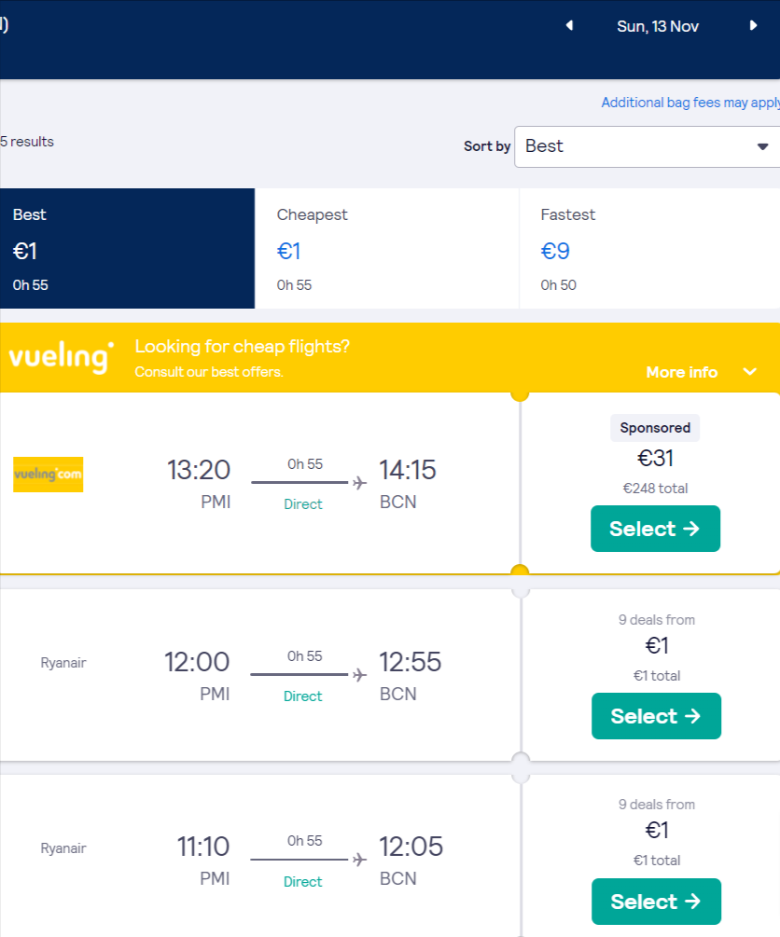Open the Sort by Best dropdown
The width and height of the screenshot is (780, 937).
(x=648, y=146)
